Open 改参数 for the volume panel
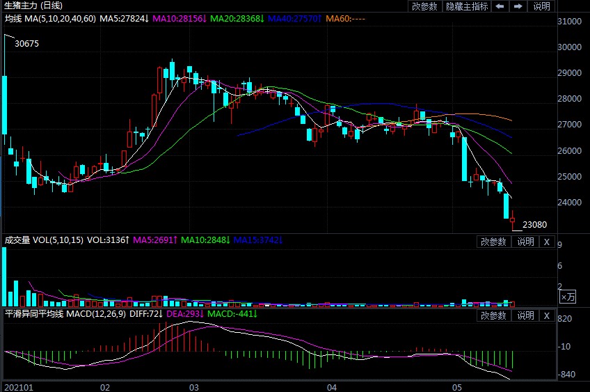Screen dimensions: 590x392 (494, 242)
